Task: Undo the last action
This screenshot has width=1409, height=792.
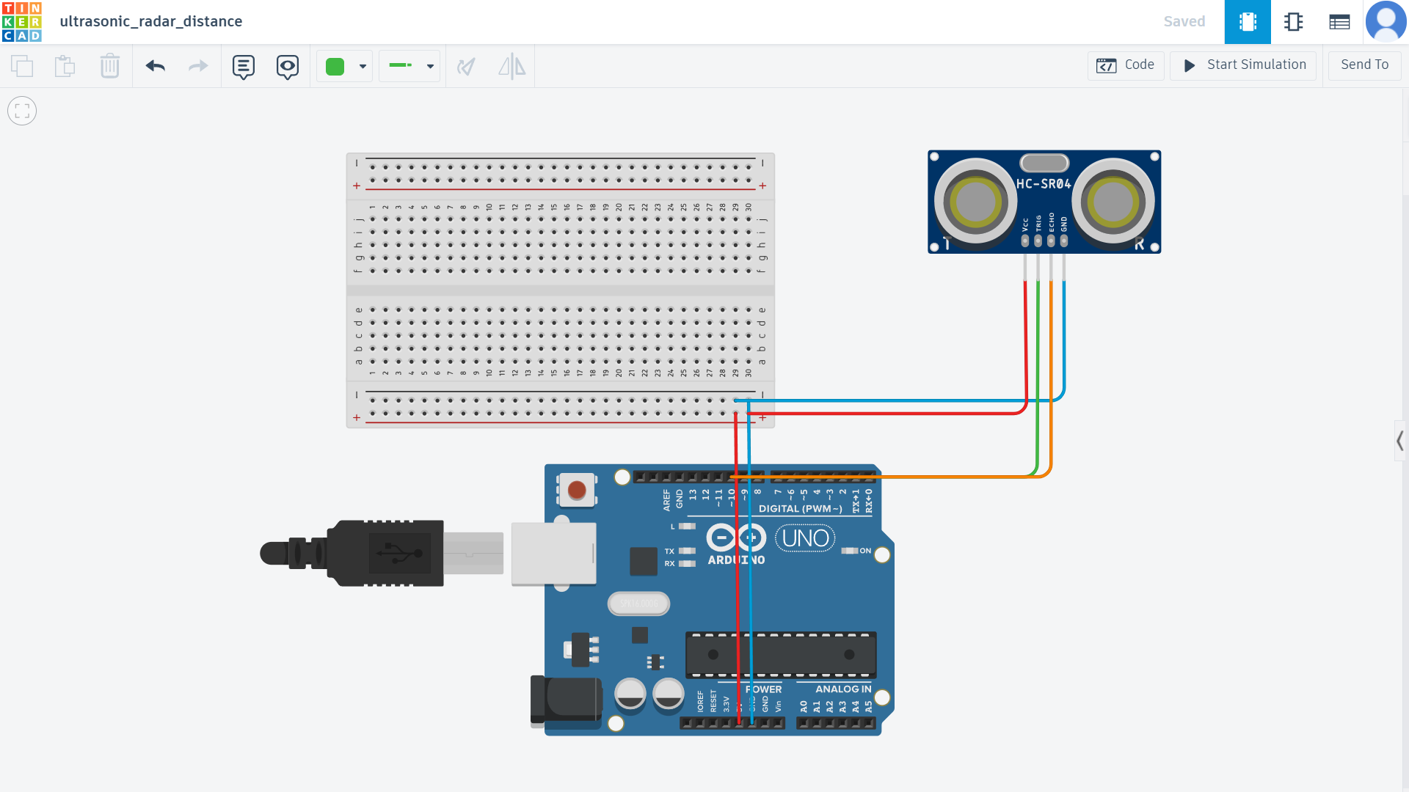Action: (155, 66)
